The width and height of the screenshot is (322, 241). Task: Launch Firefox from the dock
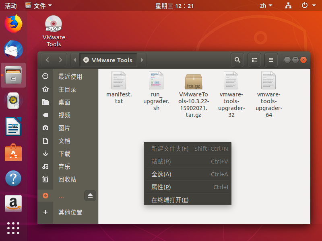[13, 23]
